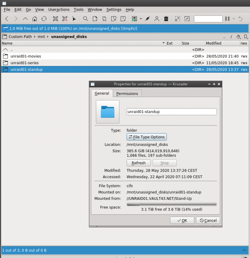The height and width of the screenshot is (258, 250).
Task: Click the select group toolbar icon
Action: pos(55,19)
